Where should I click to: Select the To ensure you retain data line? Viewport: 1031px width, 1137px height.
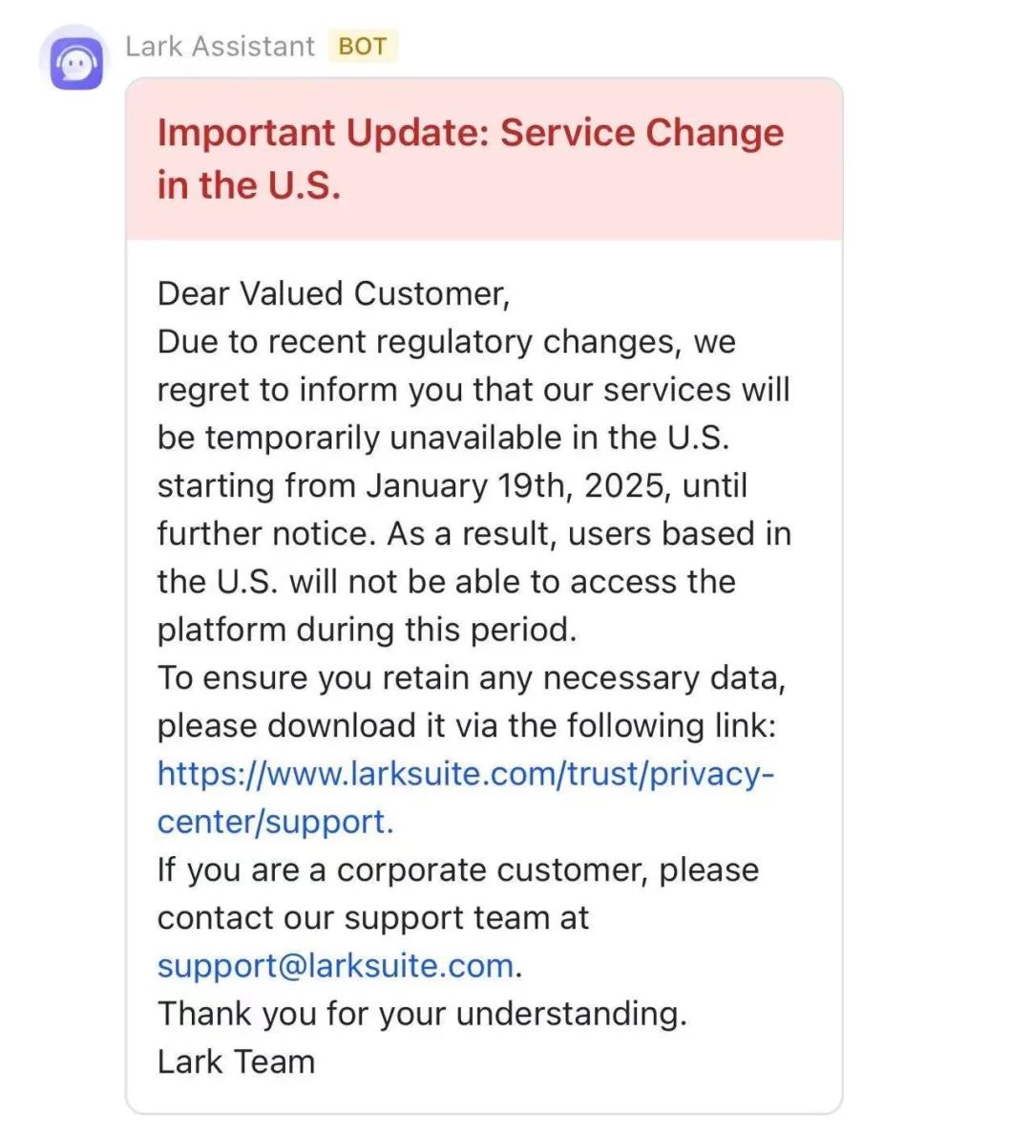point(472,678)
